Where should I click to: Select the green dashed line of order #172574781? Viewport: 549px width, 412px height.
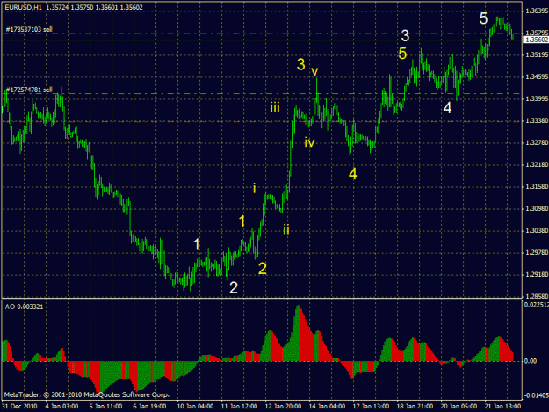coord(262,93)
